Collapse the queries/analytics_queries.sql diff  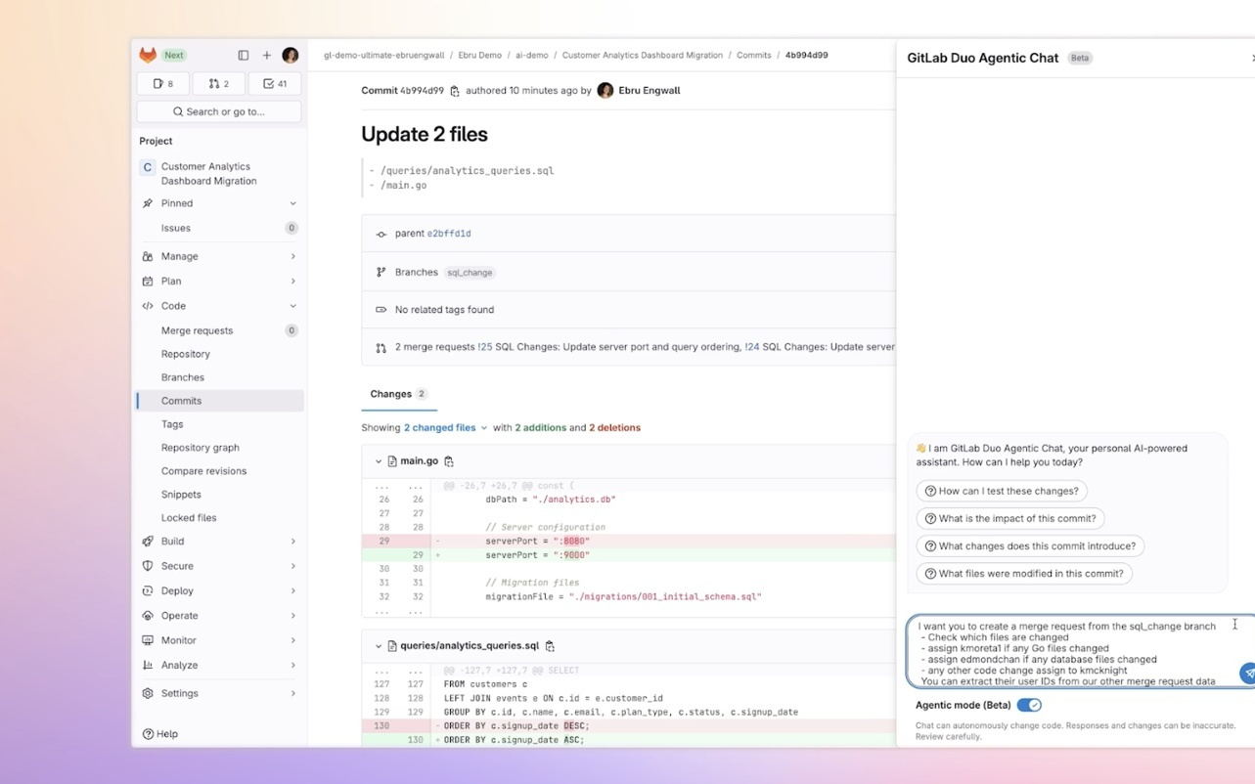[379, 646]
